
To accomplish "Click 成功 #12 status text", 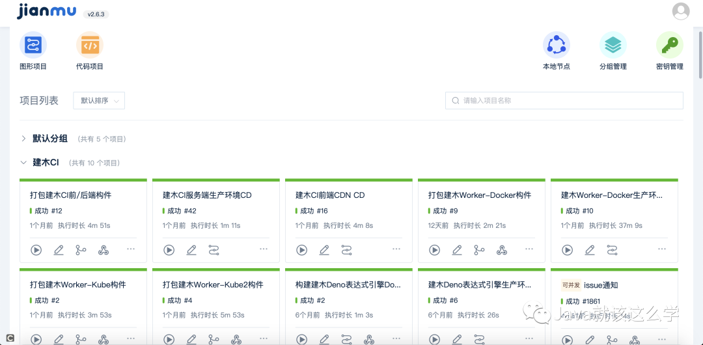I will tap(48, 211).
